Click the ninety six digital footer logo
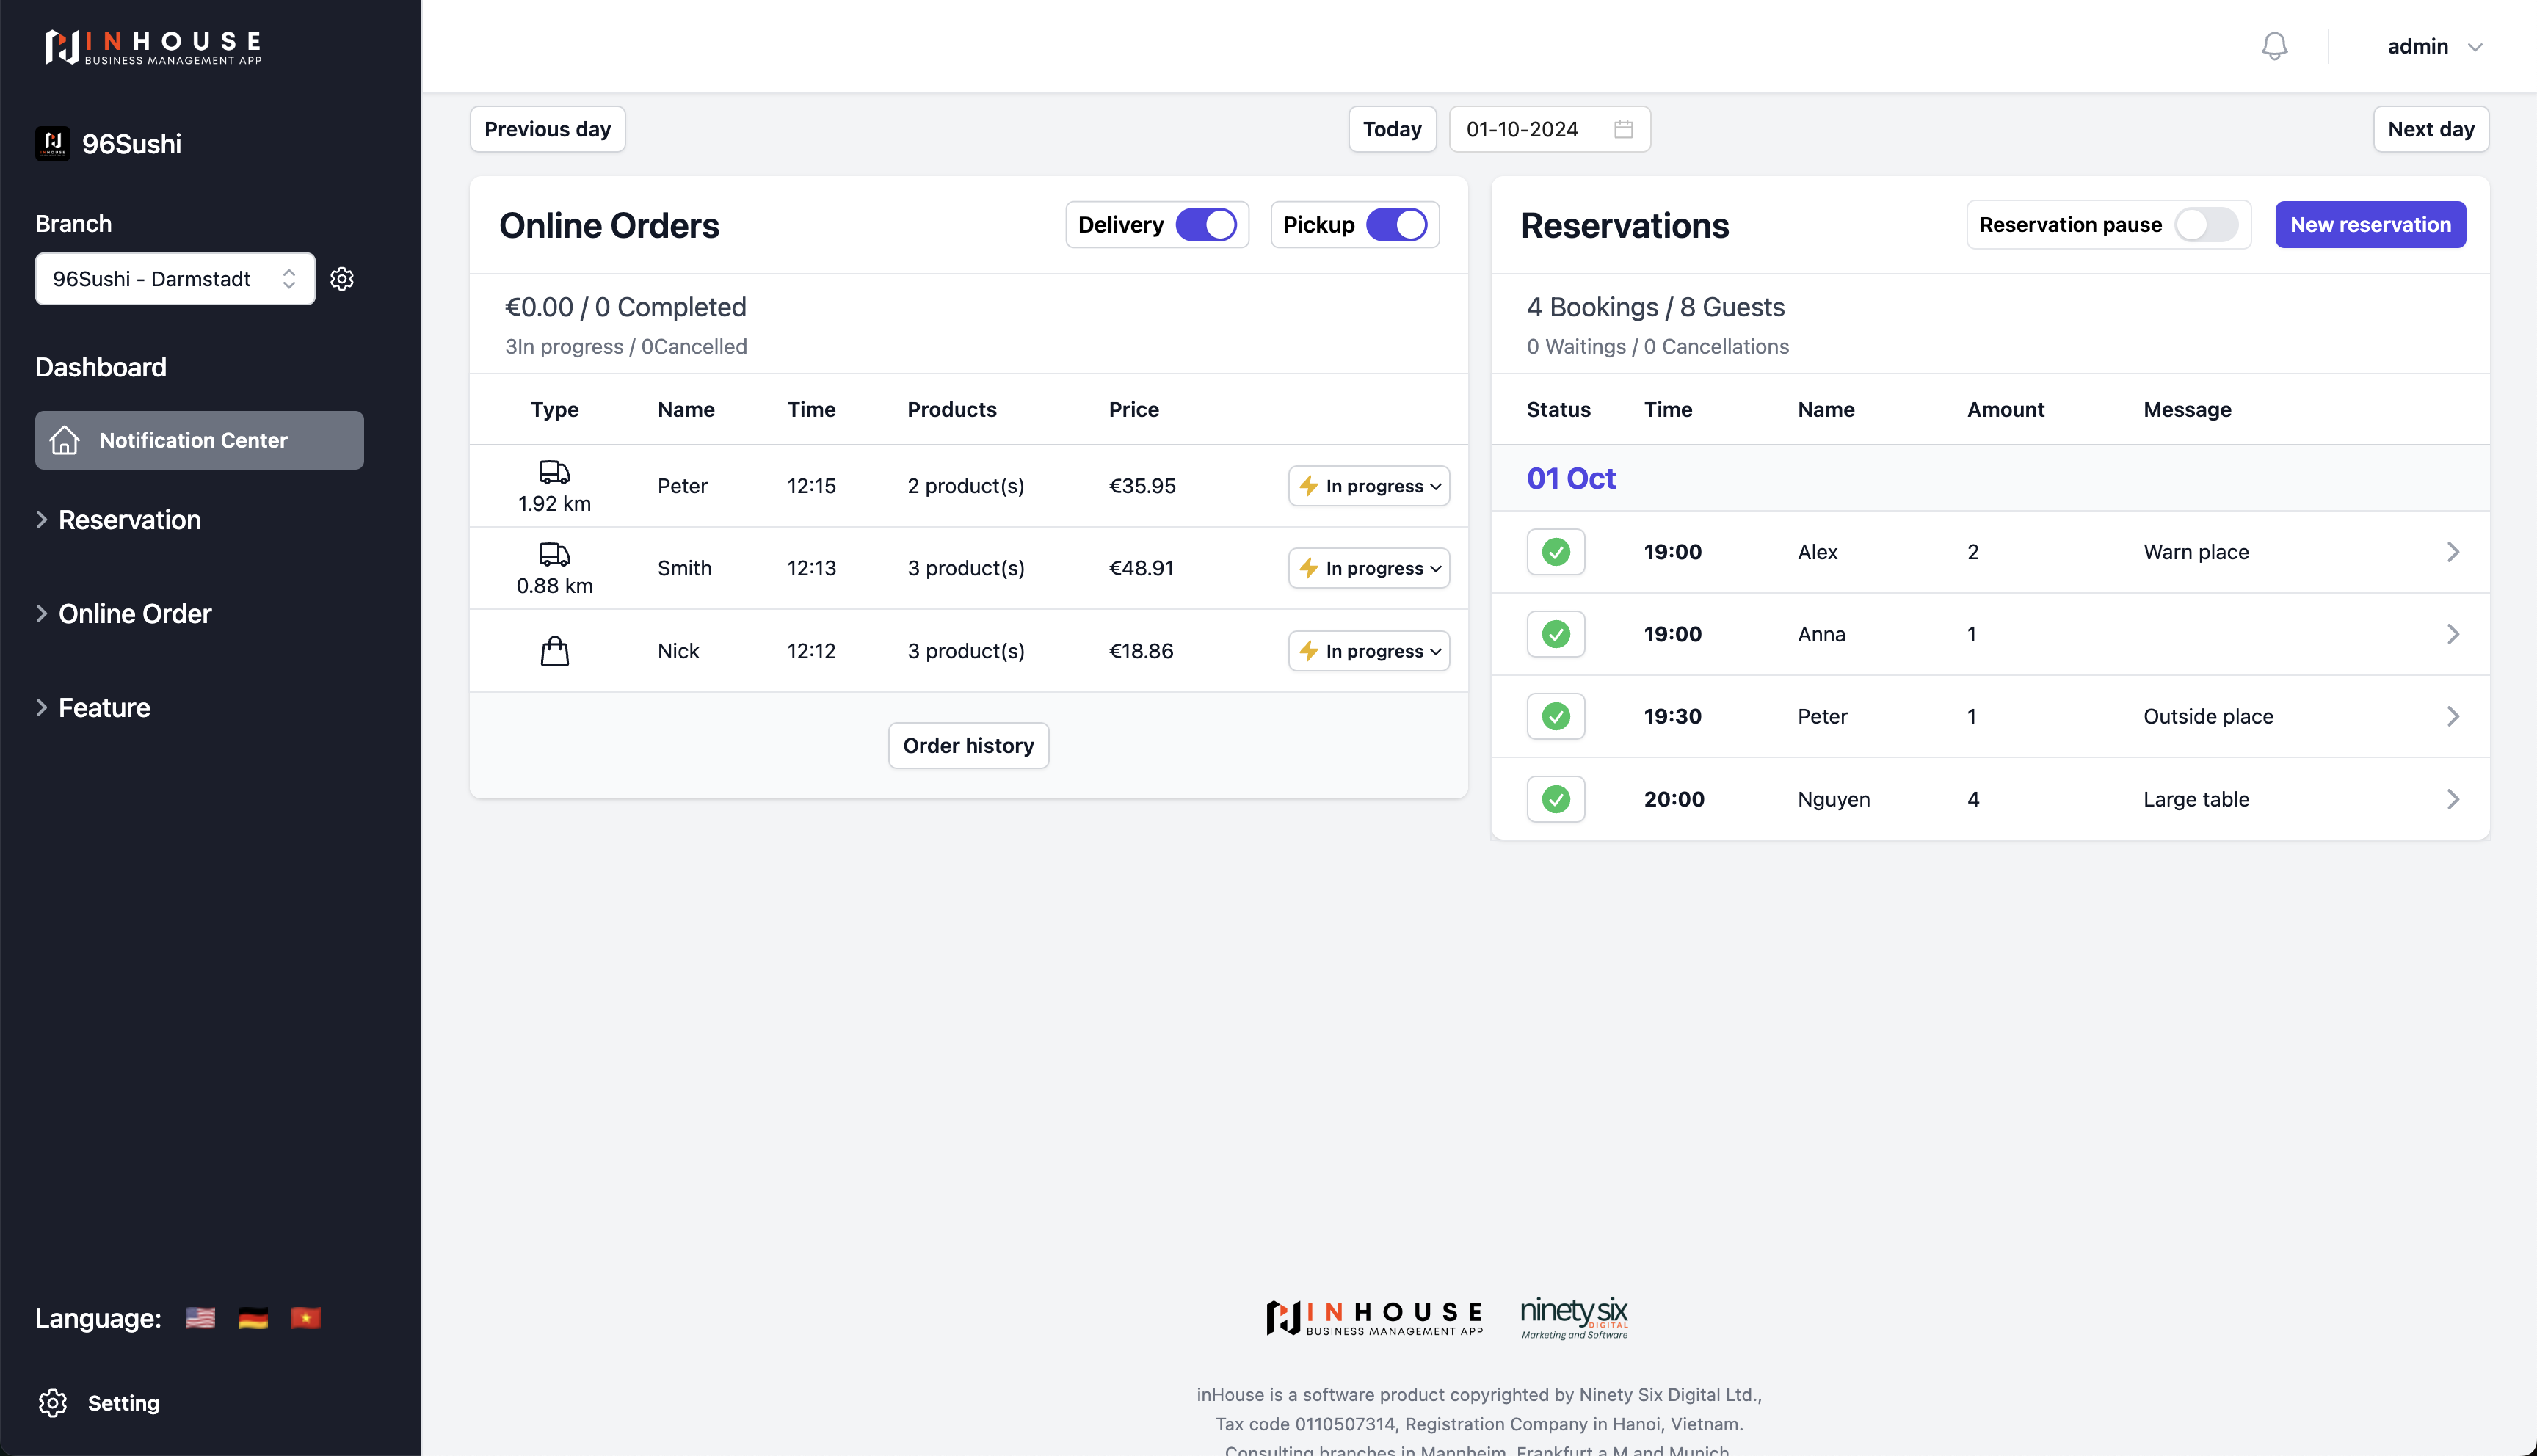 [1574, 1318]
